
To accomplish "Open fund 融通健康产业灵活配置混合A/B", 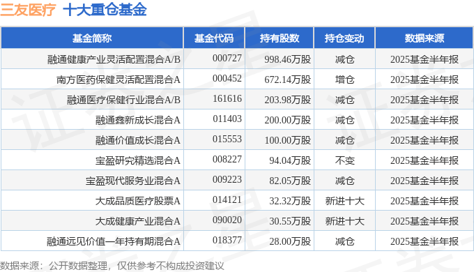I will click(114, 59).
